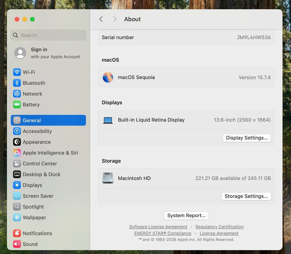The image size is (291, 254).
Task: Click the General gear icon
Action: pos(17,120)
